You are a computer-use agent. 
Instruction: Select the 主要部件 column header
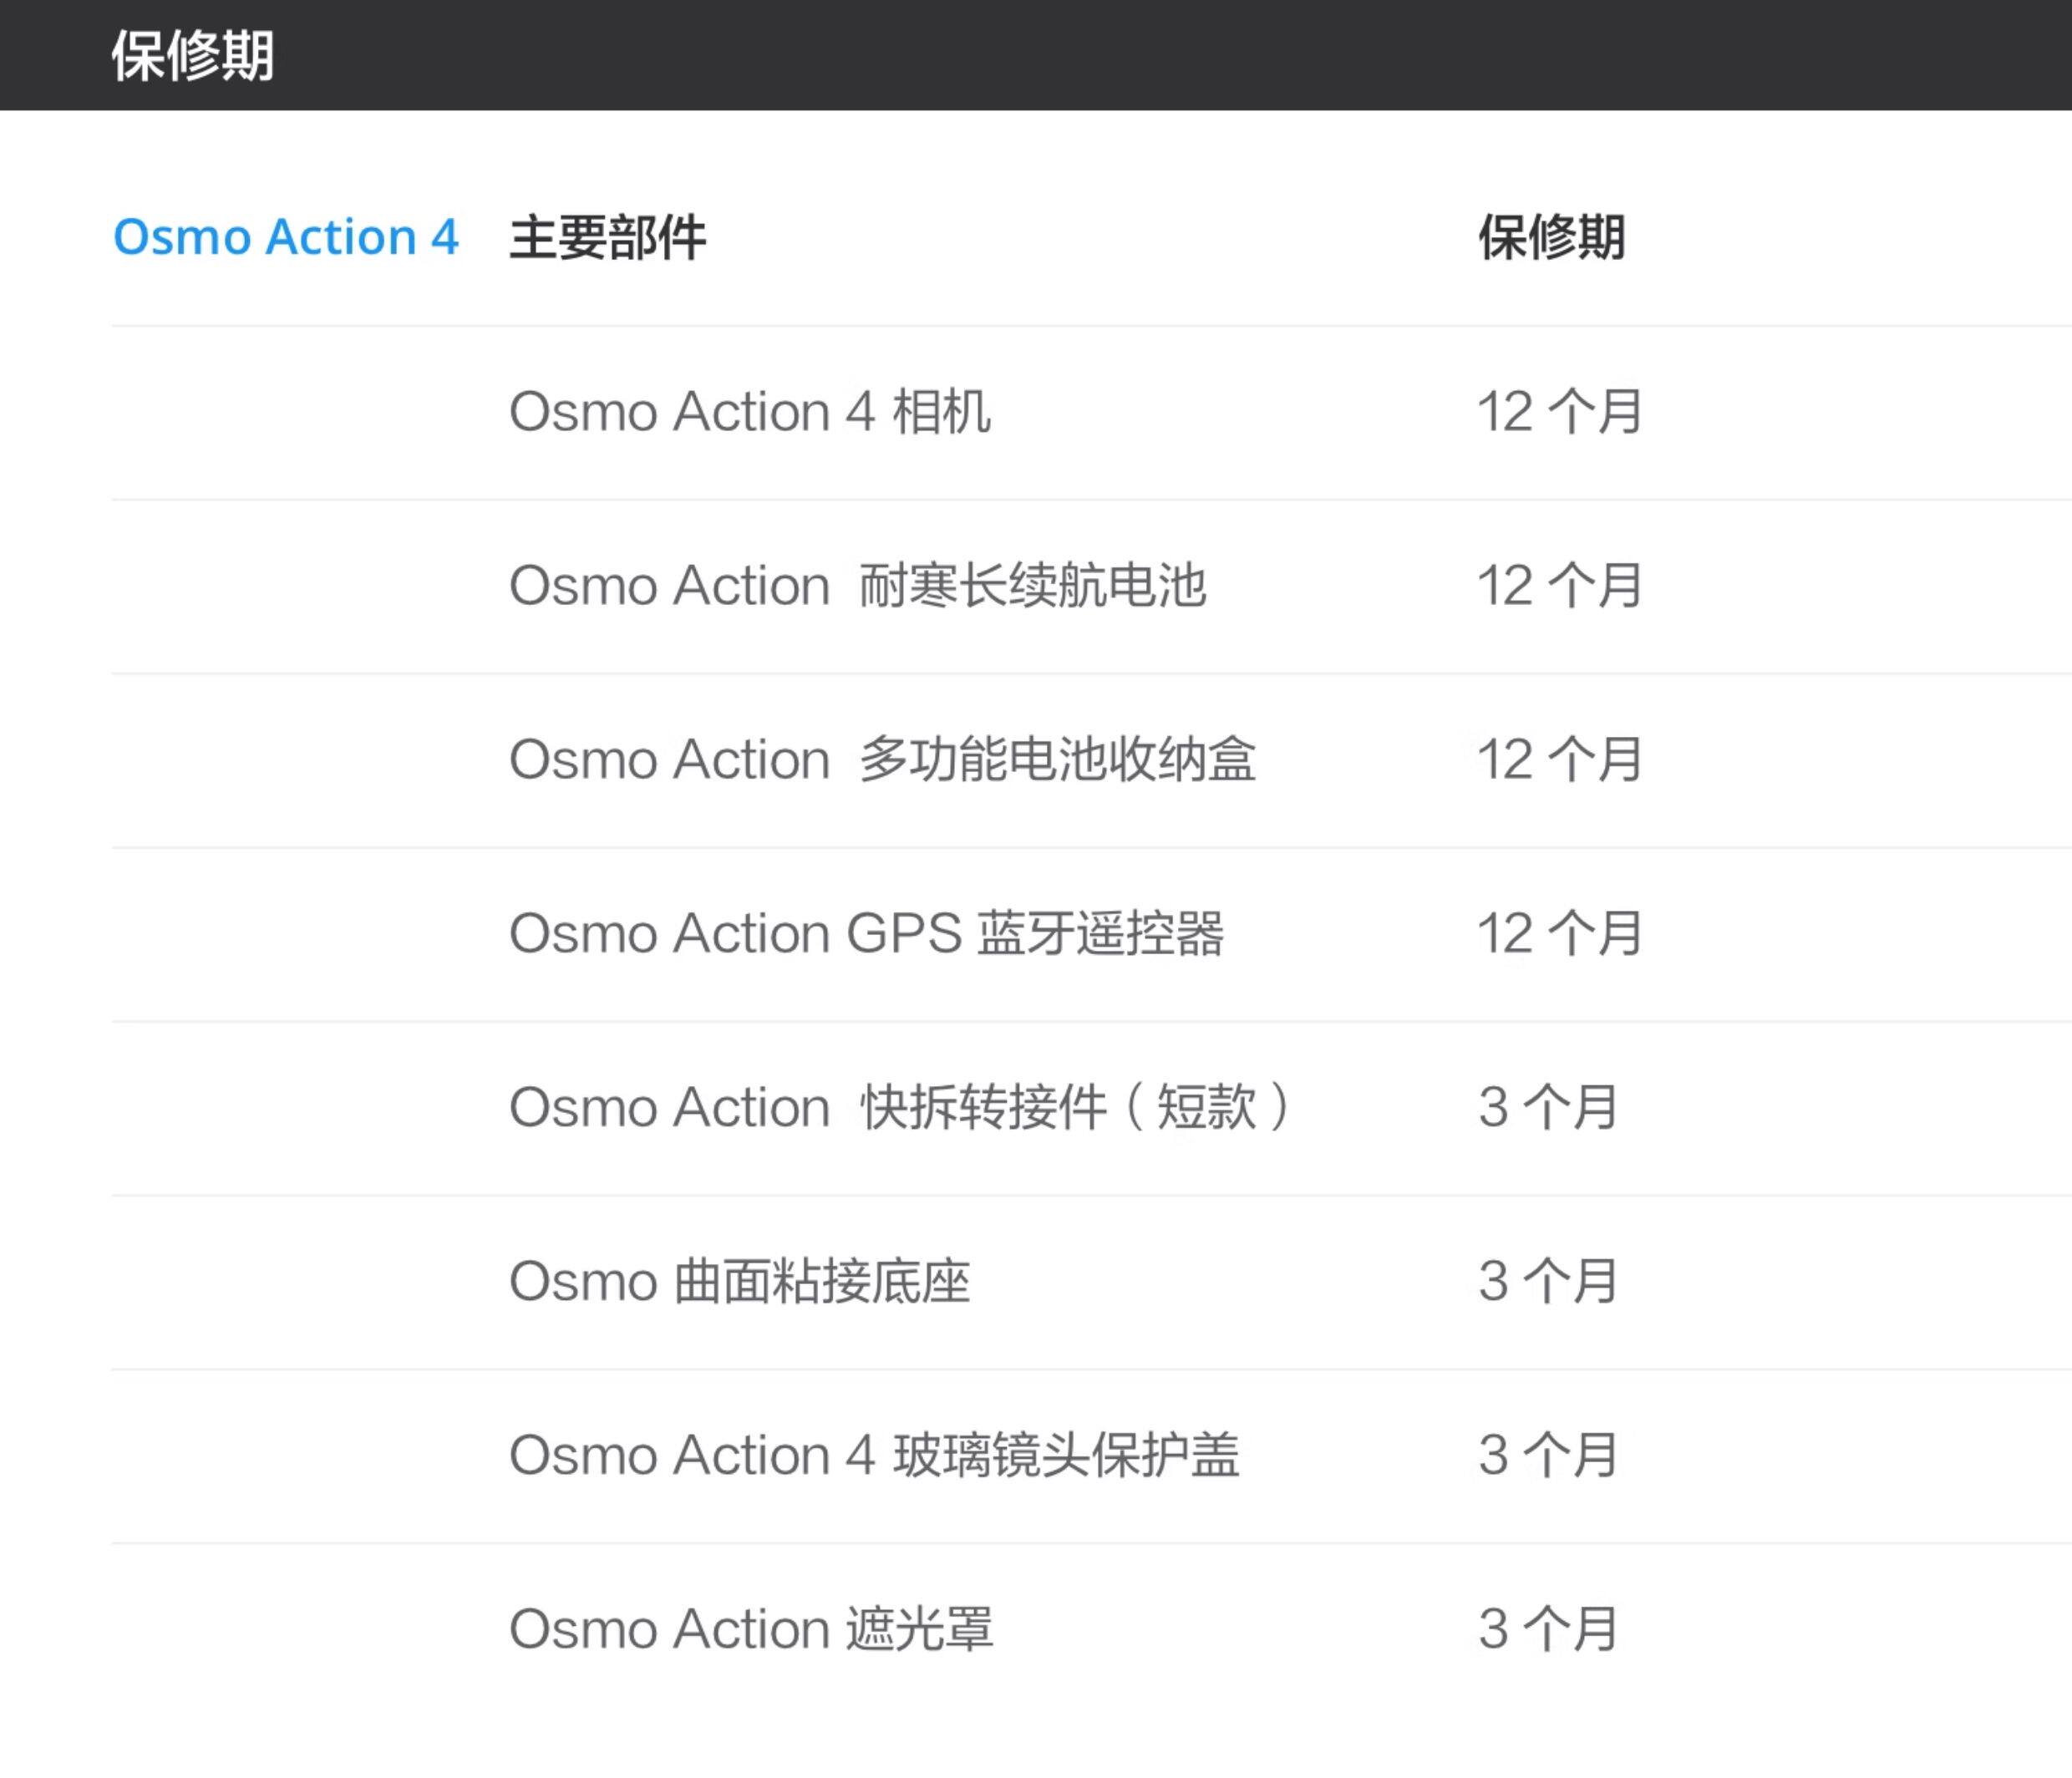click(x=607, y=238)
